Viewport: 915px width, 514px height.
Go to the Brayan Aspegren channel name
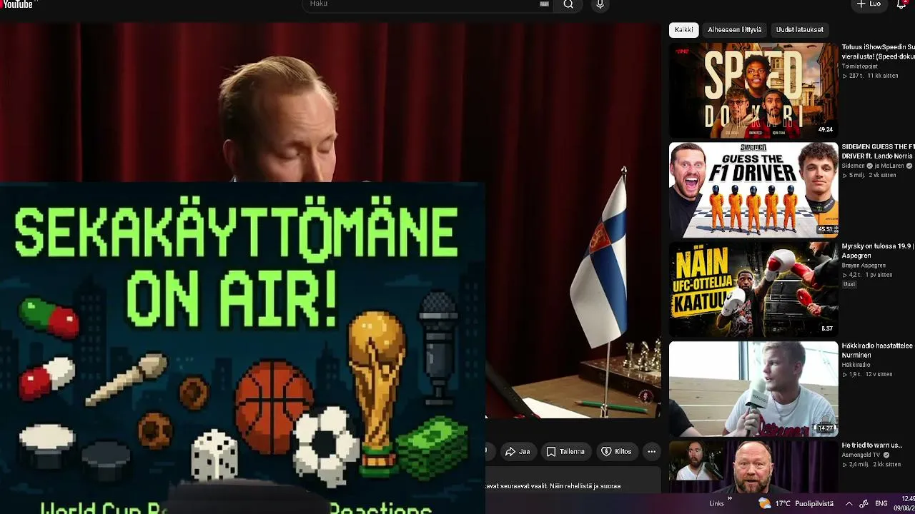(x=864, y=266)
